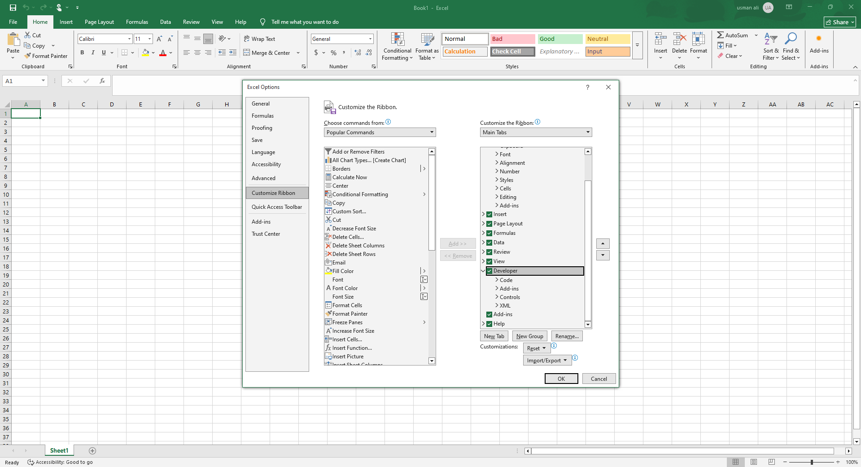Apply the Fill Color yellow bucket

click(x=145, y=53)
